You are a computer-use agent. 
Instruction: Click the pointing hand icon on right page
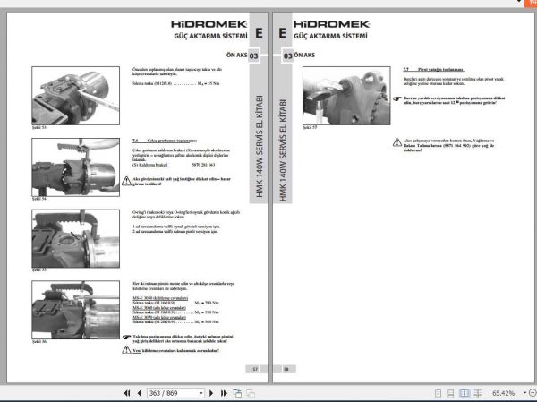[397, 98]
